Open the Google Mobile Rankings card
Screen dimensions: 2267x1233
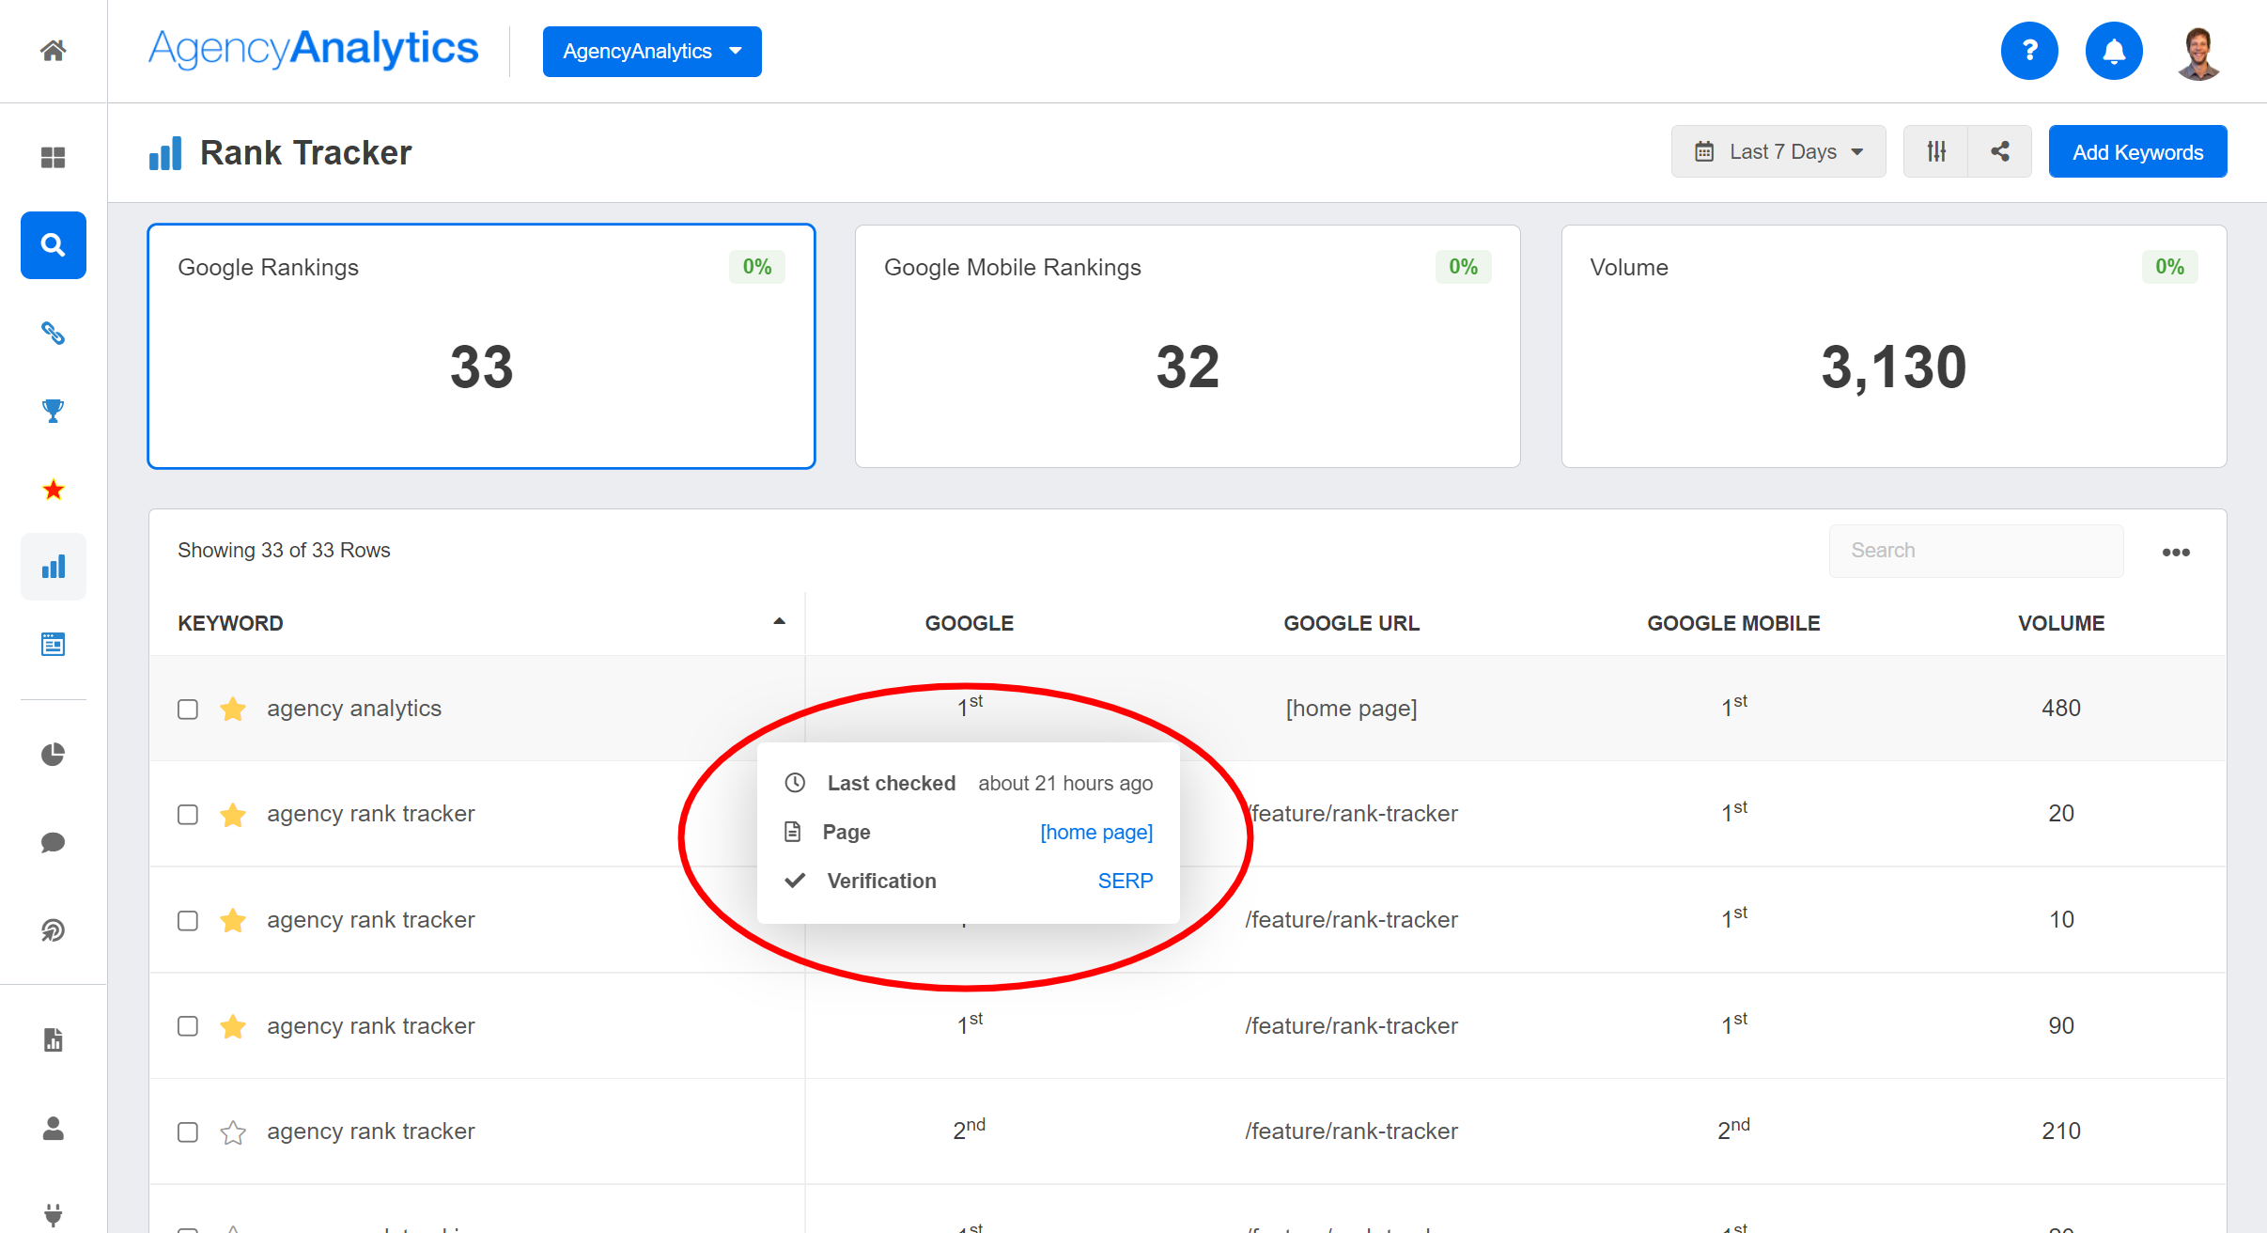1186,346
